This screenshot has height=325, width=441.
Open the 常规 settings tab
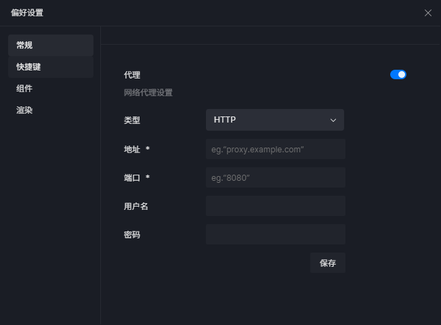point(51,45)
